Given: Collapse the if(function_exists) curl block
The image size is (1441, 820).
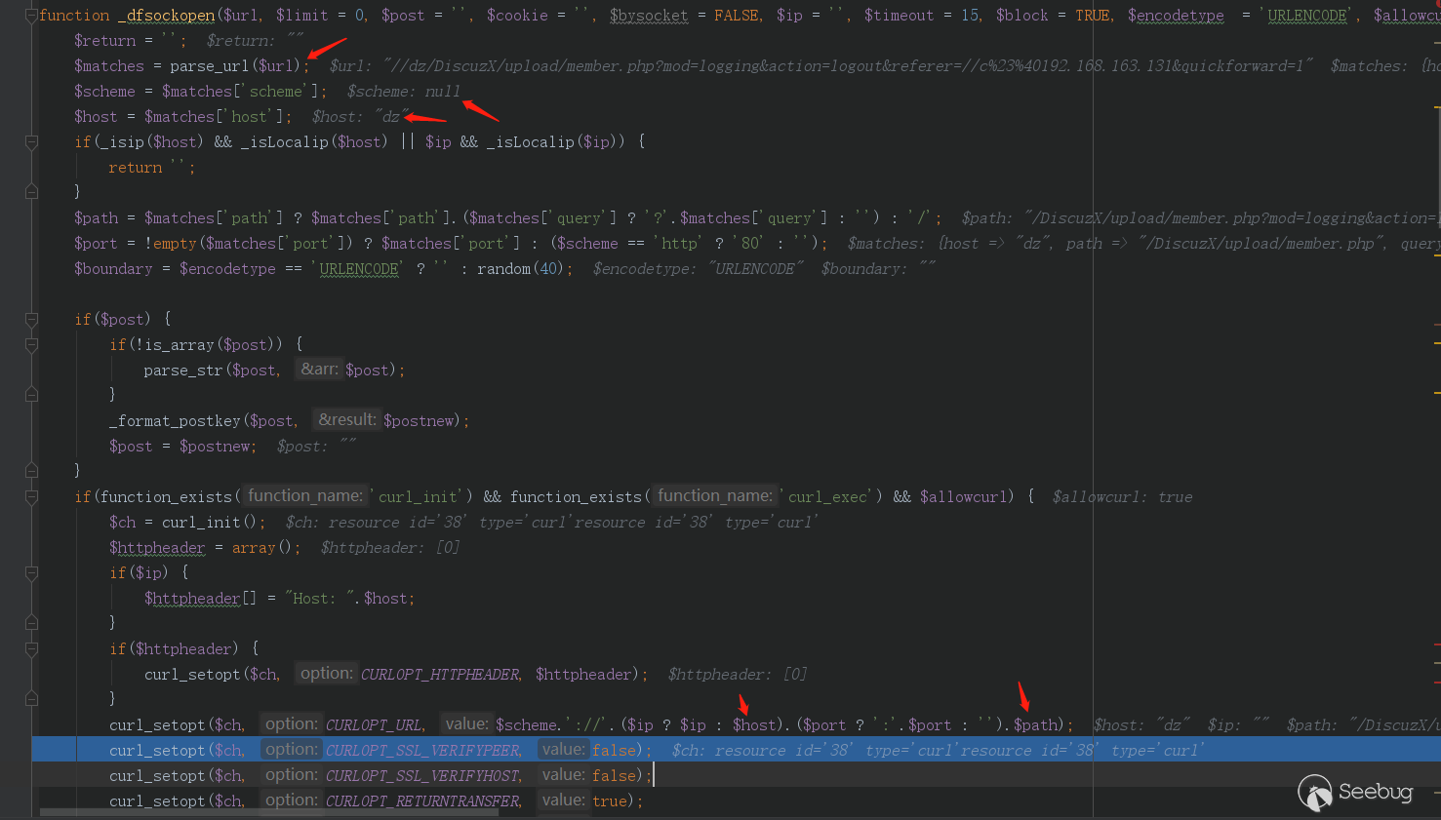Looking at the screenshot, I should coord(31,497).
